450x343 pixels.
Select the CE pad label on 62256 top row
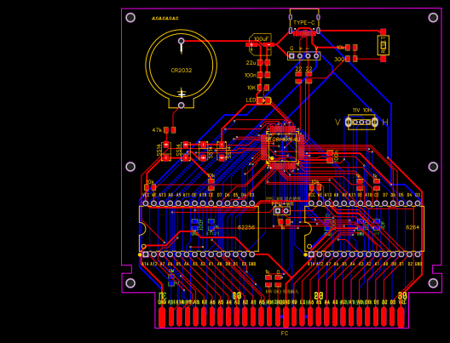click(x=211, y=195)
